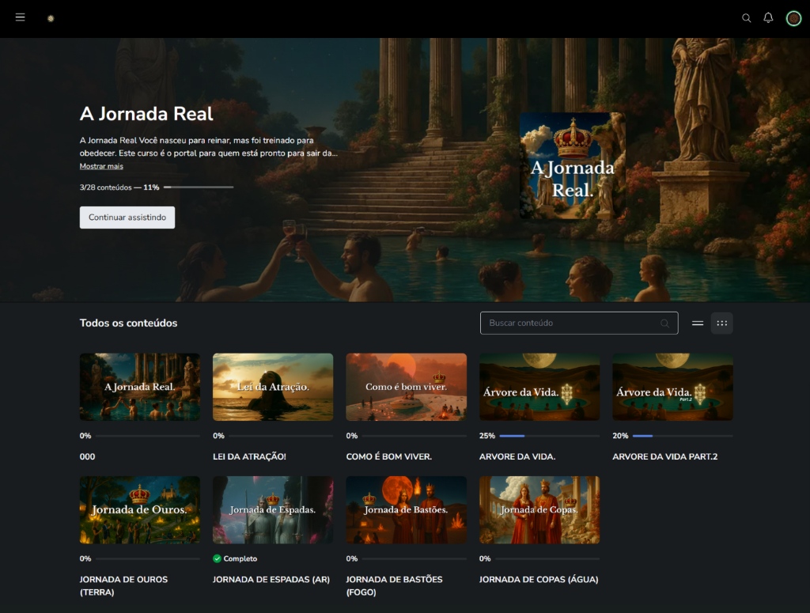The height and width of the screenshot is (613, 810).
Task: Click the small logo in top bar
Action: pyautogui.click(x=51, y=18)
